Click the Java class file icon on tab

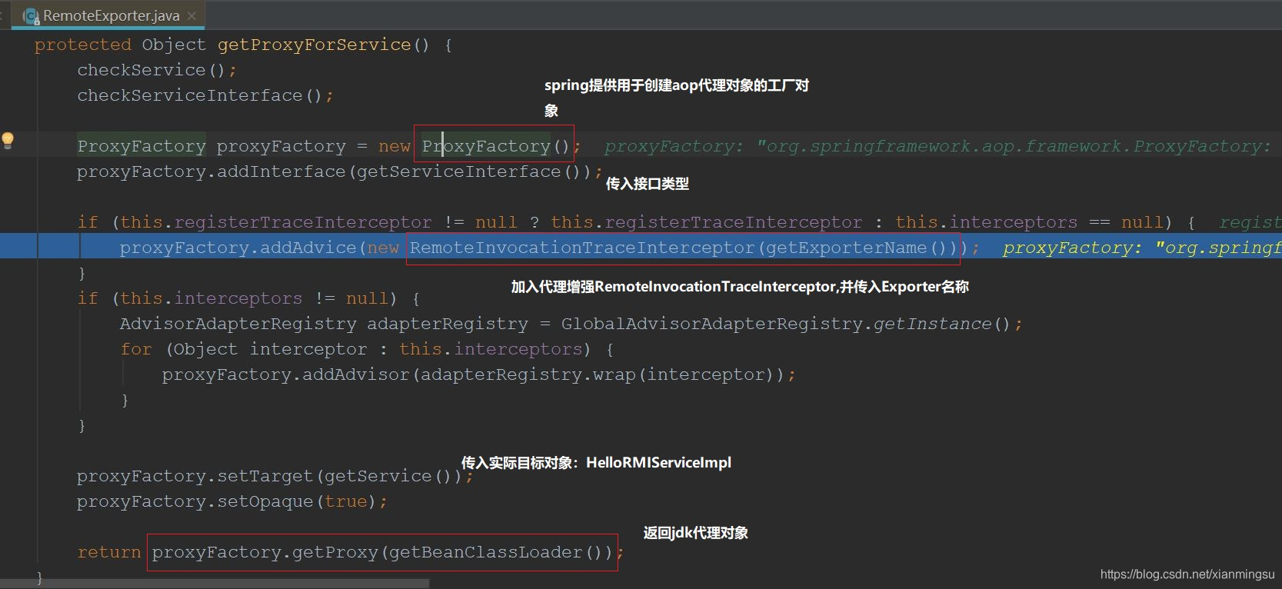pos(31,16)
